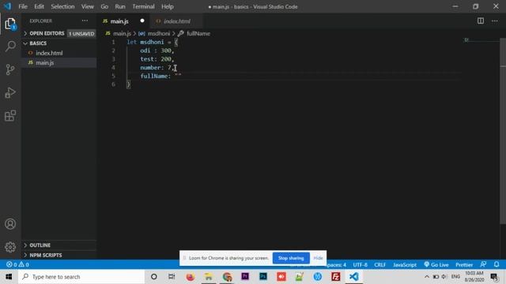Click msdhoni in the breadcrumb
This screenshot has width=506, height=284.
point(158,33)
